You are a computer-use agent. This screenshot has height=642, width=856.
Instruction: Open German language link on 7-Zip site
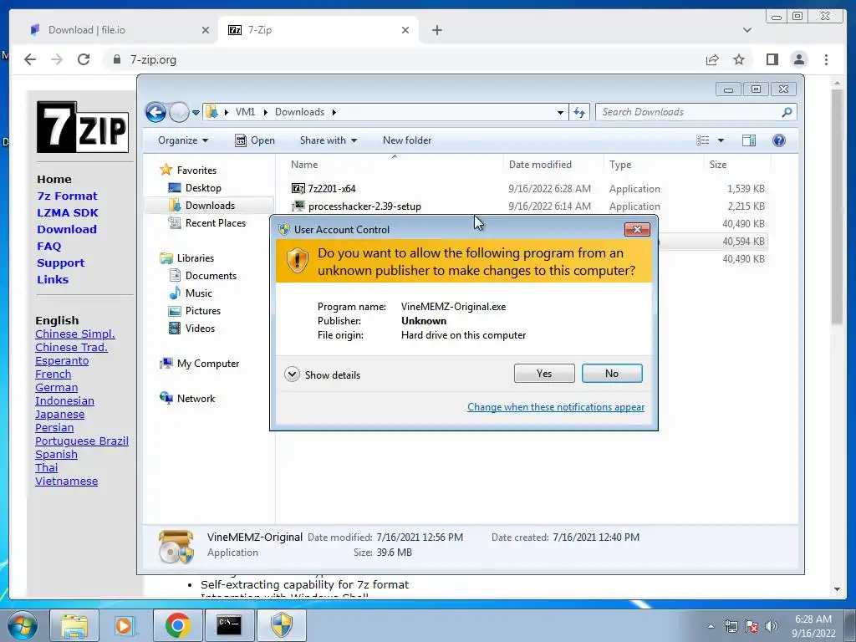click(x=56, y=388)
